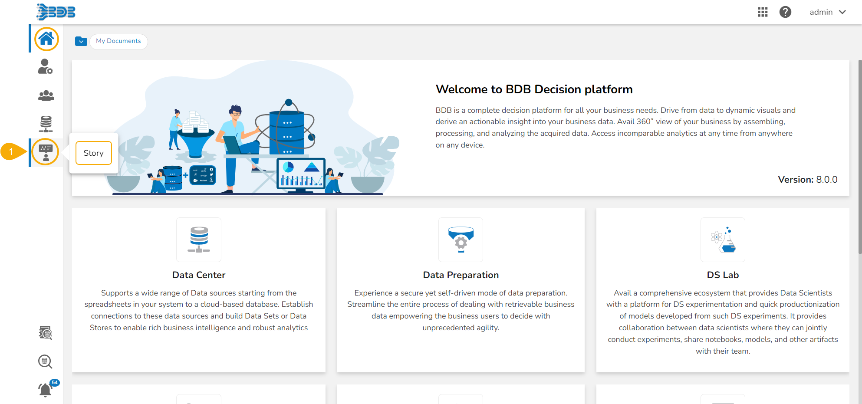Image resolution: width=862 pixels, height=404 pixels.
Task: Expand the admin user menu
Action: (828, 12)
